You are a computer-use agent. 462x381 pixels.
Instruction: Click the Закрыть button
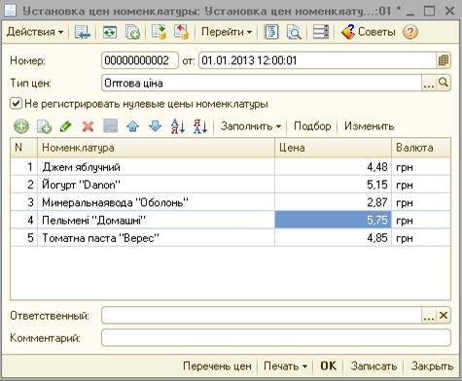click(x=432, y=366)
